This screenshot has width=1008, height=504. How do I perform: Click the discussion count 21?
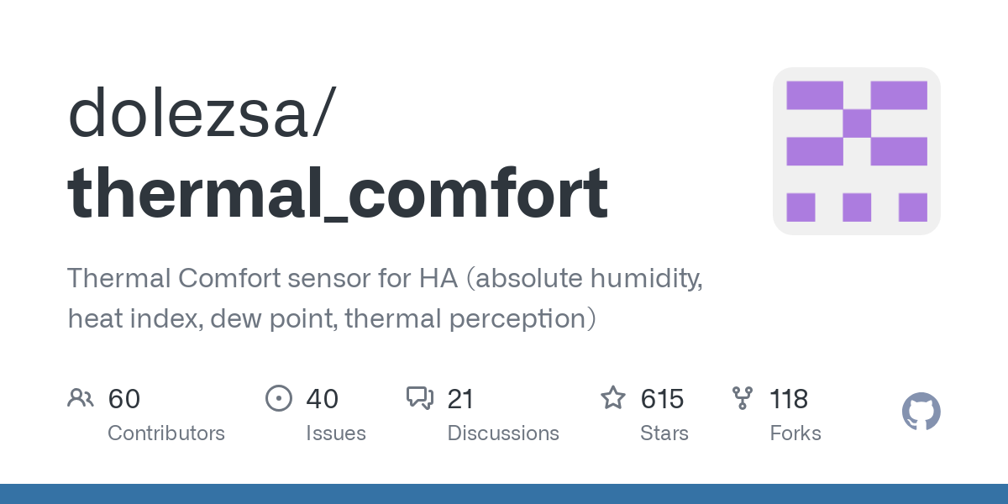tap(460, 399)
